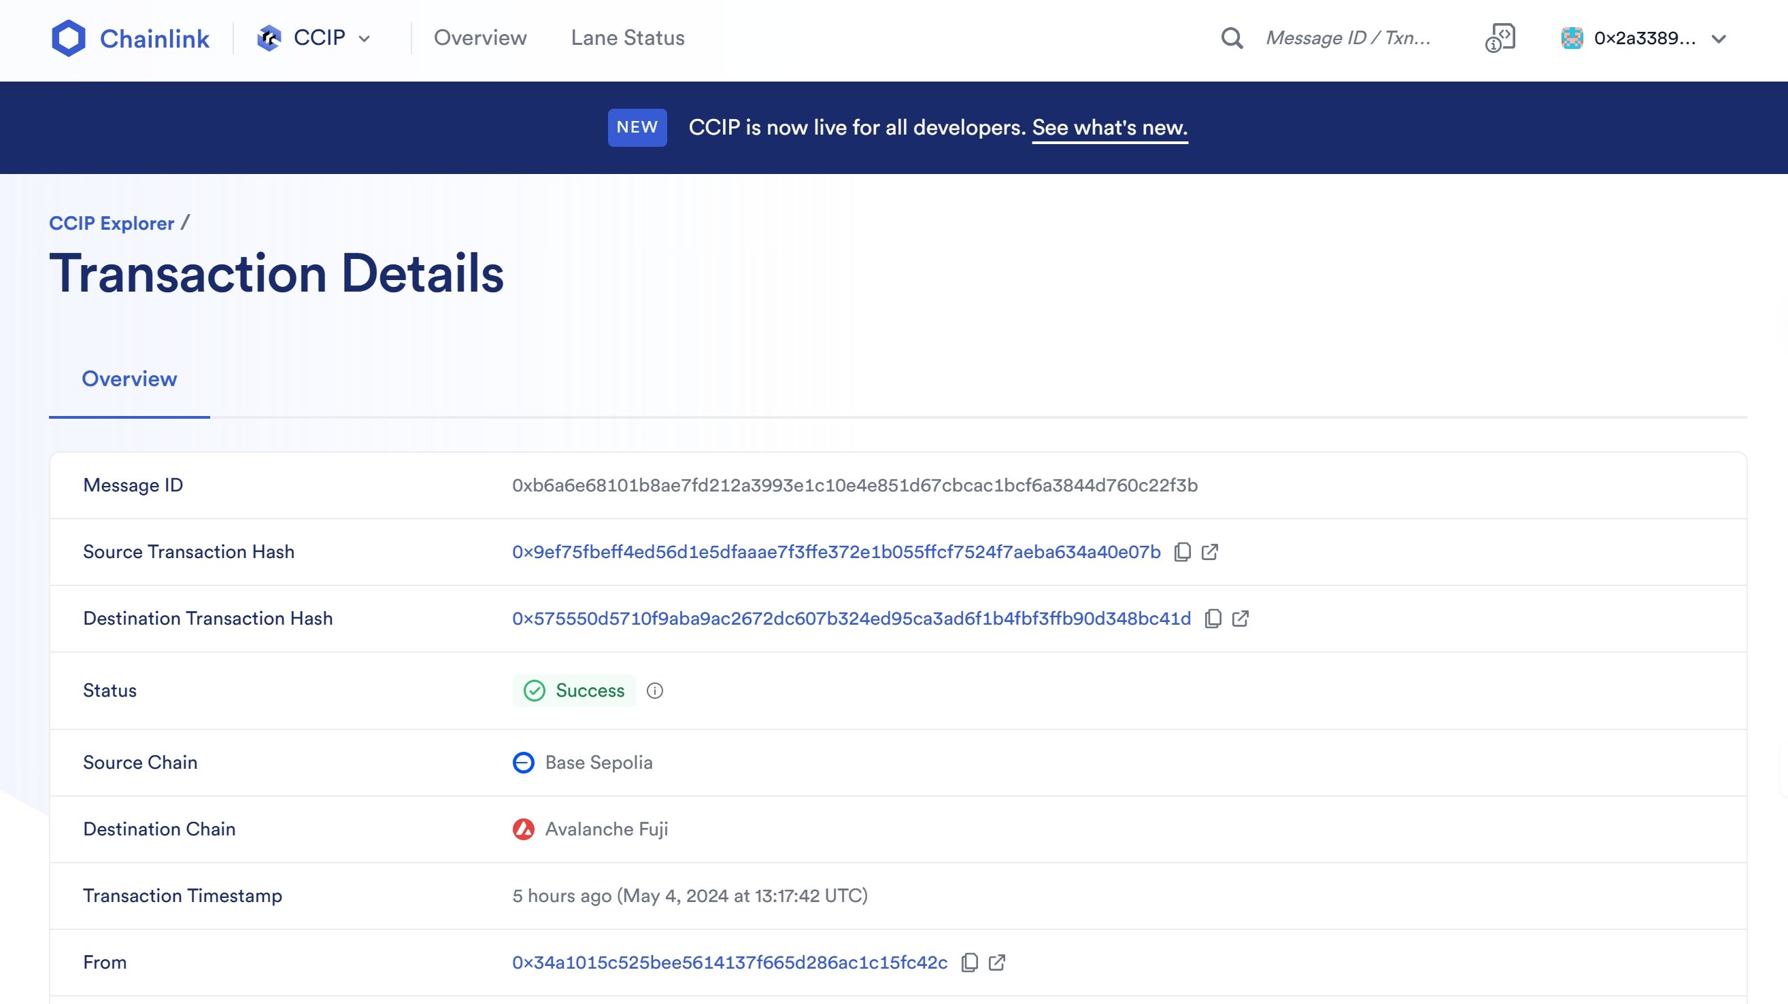The height and width of the screenshot is (1004, 1788).
Task: Expand the CCIP product dropdown chevron
Action: (365, 39)
